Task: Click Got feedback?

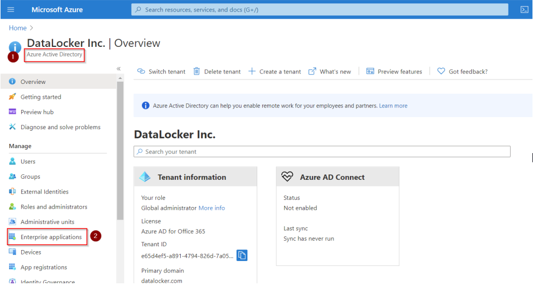Action: (463, 71)
